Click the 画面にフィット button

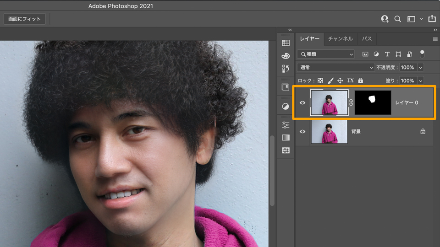pyautogui.click(x=25, y=19)
